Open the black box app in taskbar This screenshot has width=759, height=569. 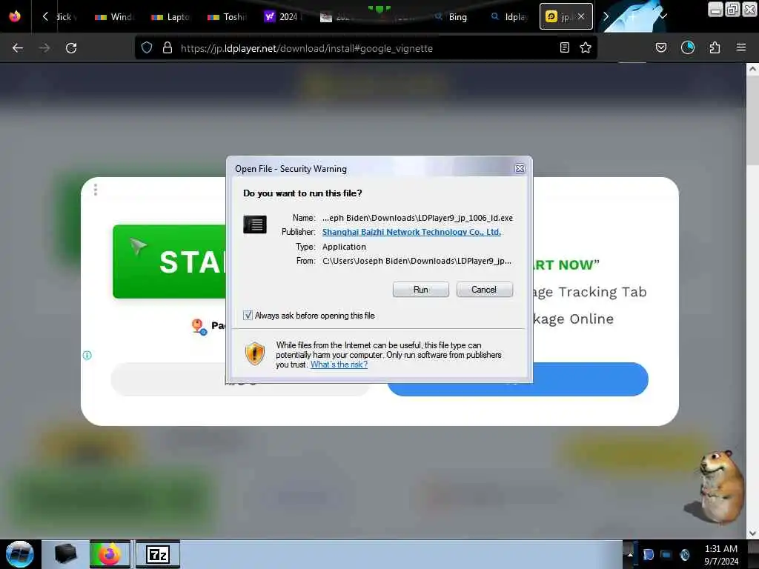(x=65, y=554)
